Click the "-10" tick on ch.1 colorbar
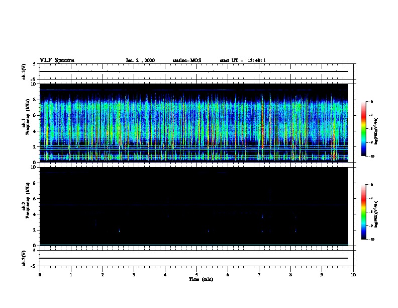398x308 pixels. click(372, 157)
